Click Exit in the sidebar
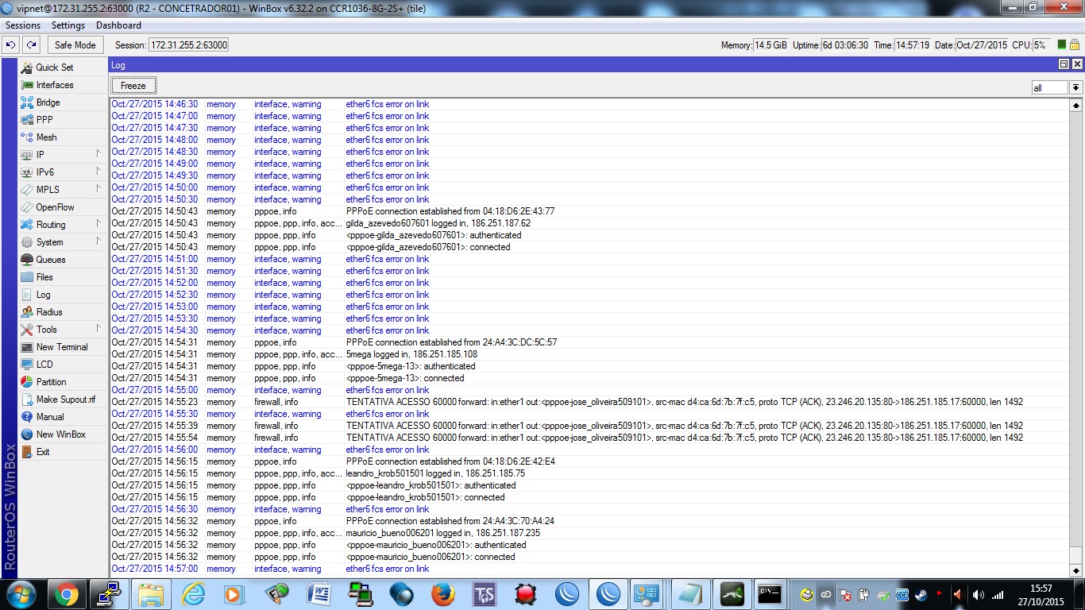The height and width of the screenshot is (610, 1085). pos(43,452)
